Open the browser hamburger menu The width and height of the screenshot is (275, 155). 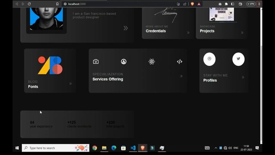click(259, 4)
